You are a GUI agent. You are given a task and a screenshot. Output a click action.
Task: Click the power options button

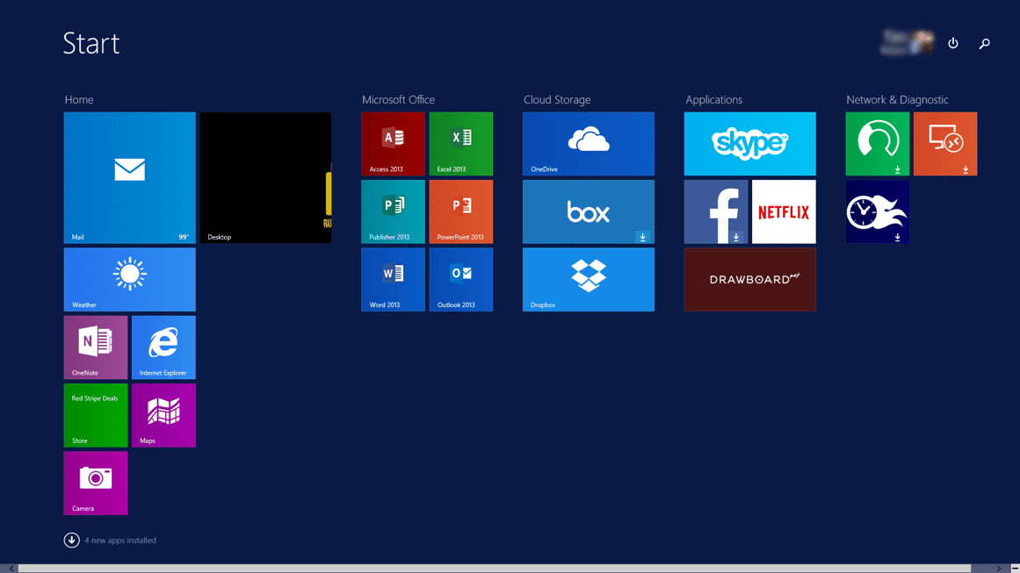(x=953, y=43)
